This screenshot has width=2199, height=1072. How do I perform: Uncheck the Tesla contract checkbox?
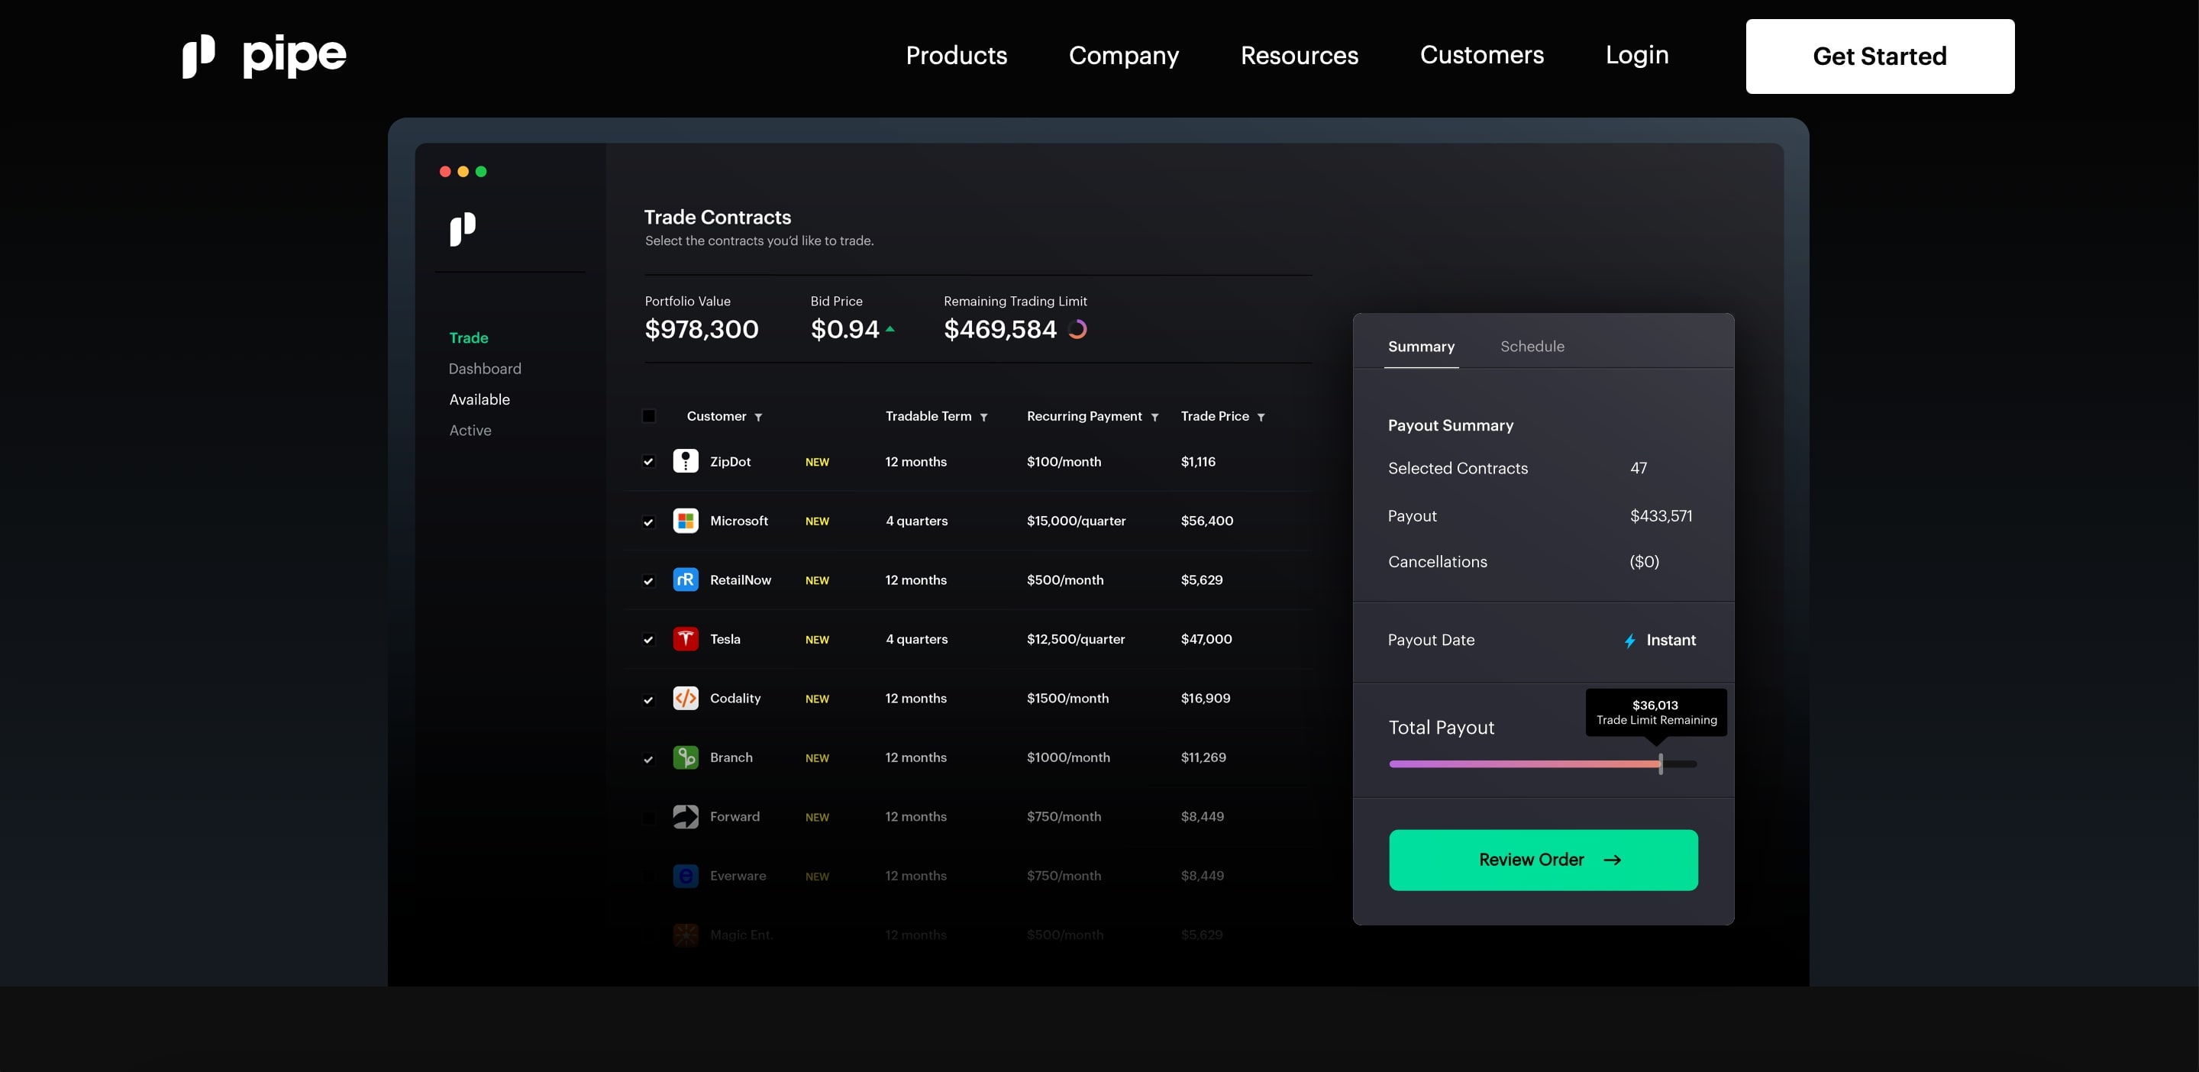(649, 639)
